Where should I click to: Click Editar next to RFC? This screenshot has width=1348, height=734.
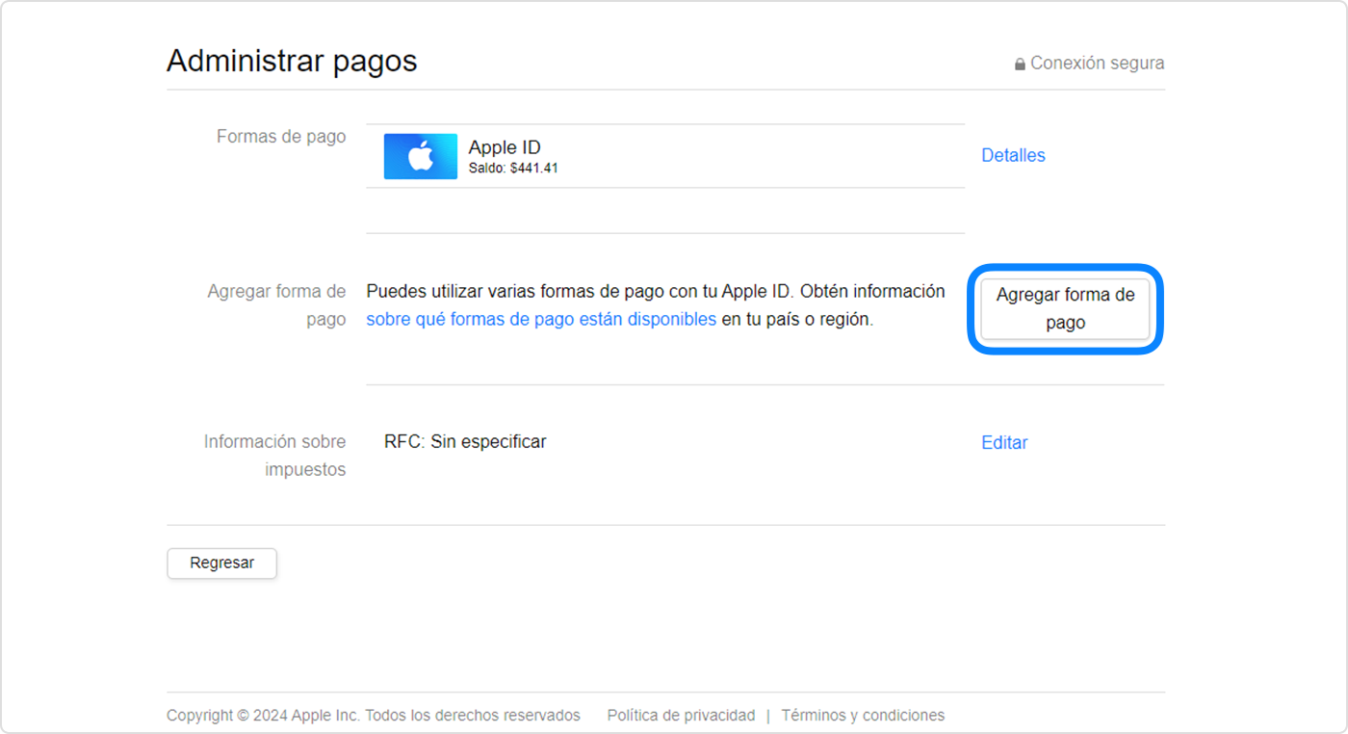tap(1004, 442)
